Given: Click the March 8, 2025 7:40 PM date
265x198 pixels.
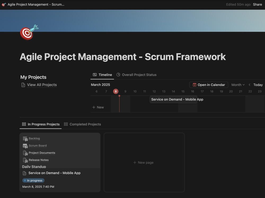Looking at the screenshot, I should [x=38, y=187].
